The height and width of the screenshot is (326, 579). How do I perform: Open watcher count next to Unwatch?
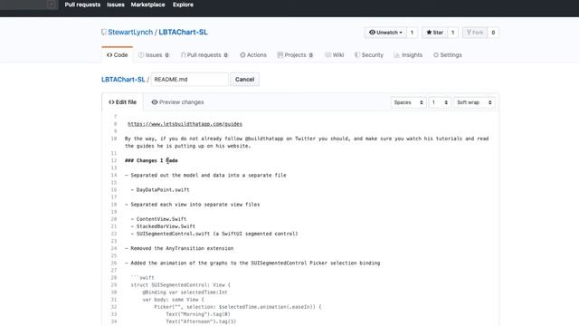point(412,33)
